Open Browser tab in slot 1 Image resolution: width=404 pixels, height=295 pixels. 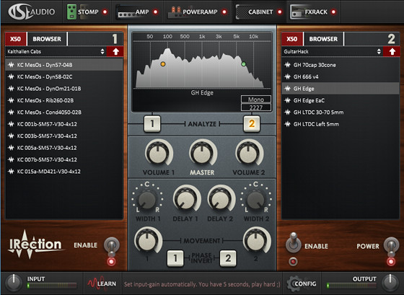(x=47, y=39)
